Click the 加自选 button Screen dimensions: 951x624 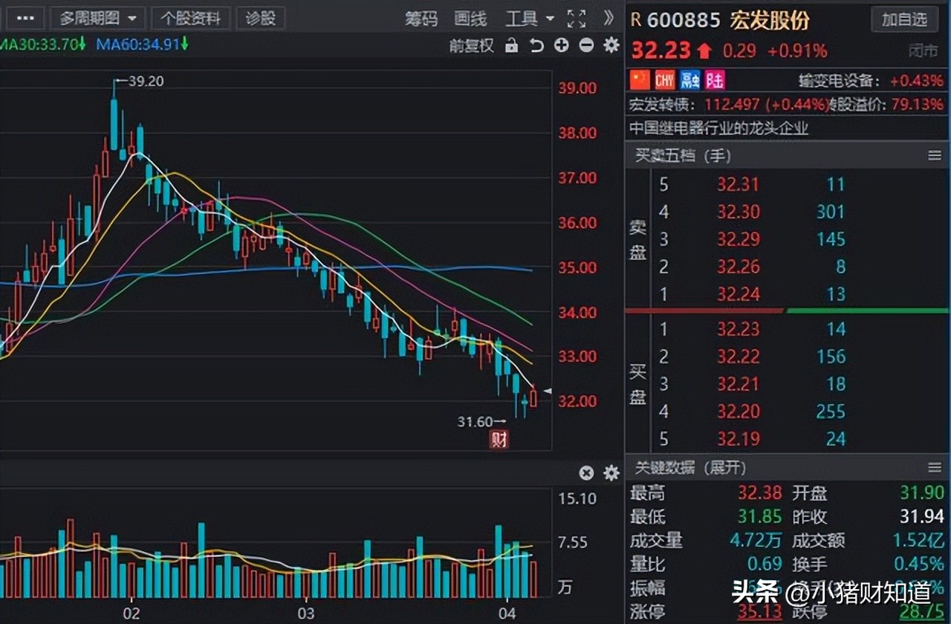904,19
